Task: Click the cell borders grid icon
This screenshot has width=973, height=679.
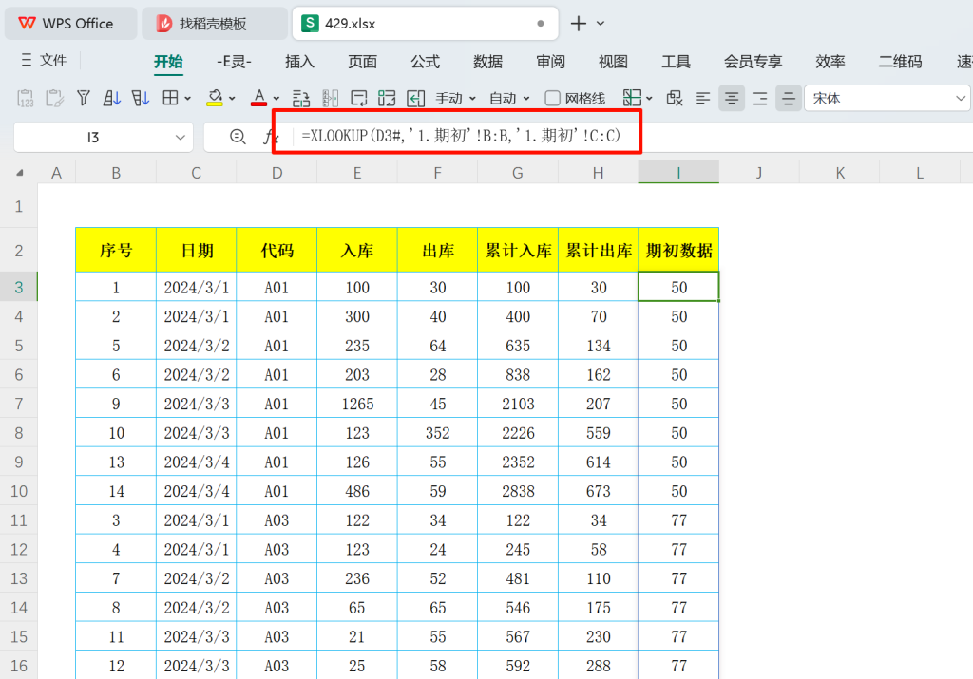Action: tap(170, 98)
